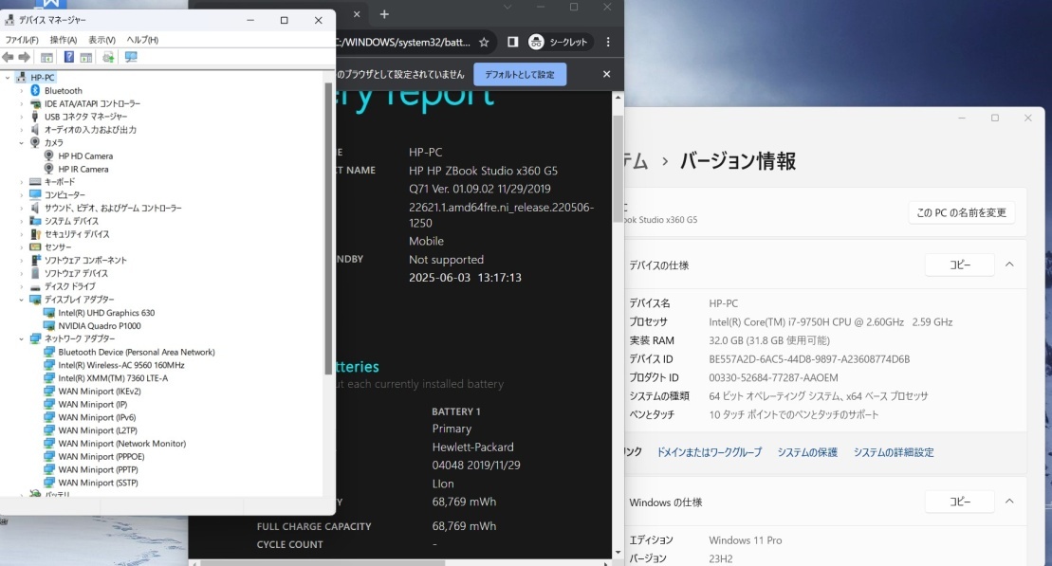Open Chrome's side panel icon
Viewport: 1052px width, 566px height.
pos(512,43)
